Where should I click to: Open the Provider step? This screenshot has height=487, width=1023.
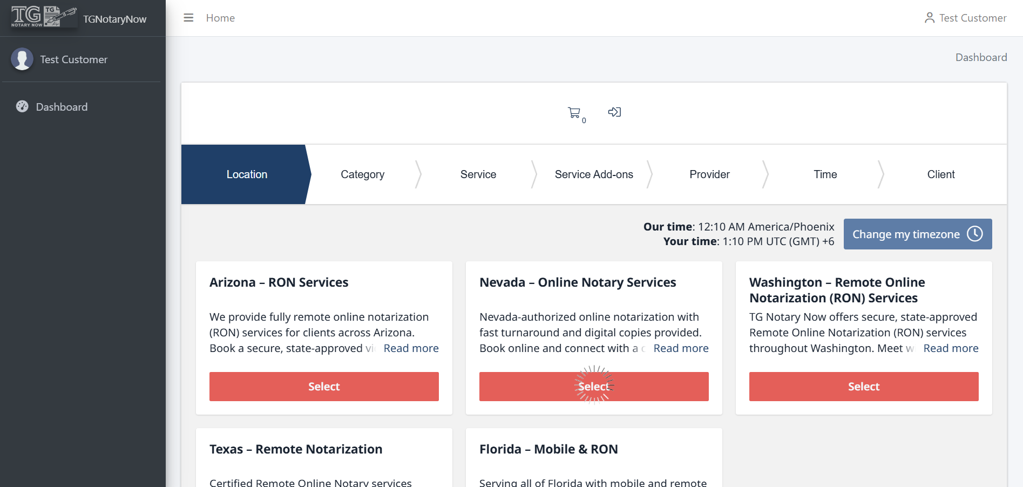click(709, 174)
